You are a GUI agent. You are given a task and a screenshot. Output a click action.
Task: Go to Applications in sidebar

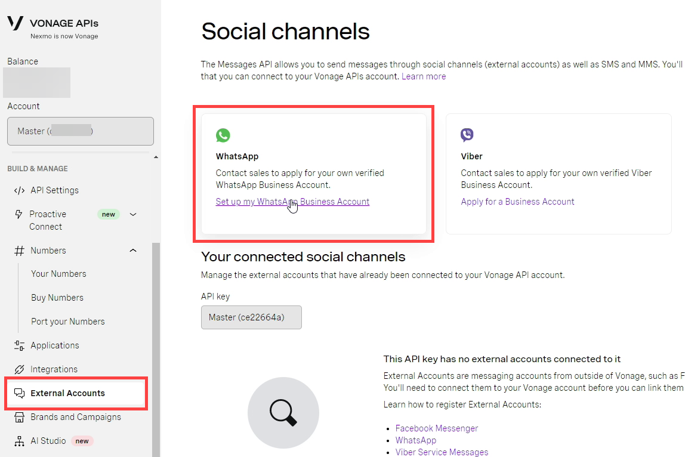[55, 345]
